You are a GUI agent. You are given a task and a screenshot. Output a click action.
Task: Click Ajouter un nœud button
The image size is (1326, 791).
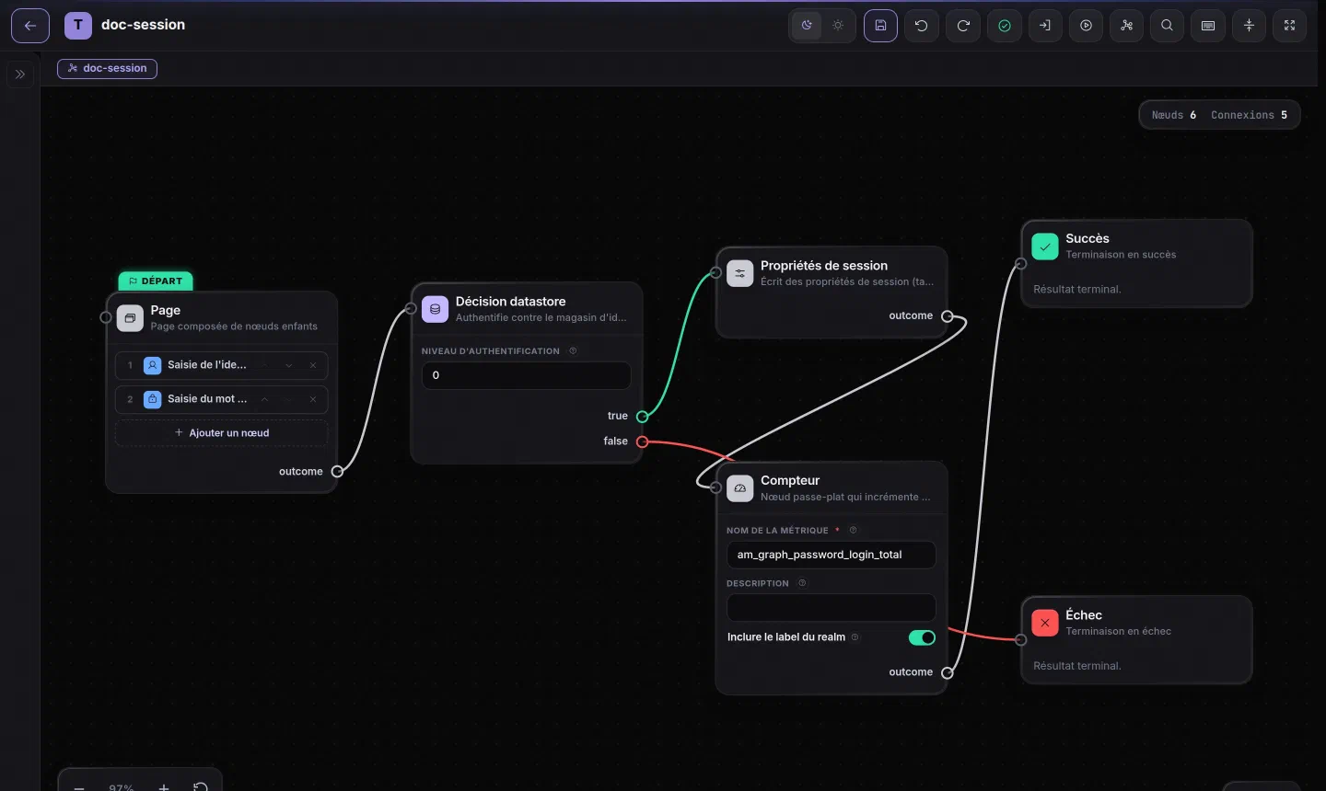[x=222, y=433]
